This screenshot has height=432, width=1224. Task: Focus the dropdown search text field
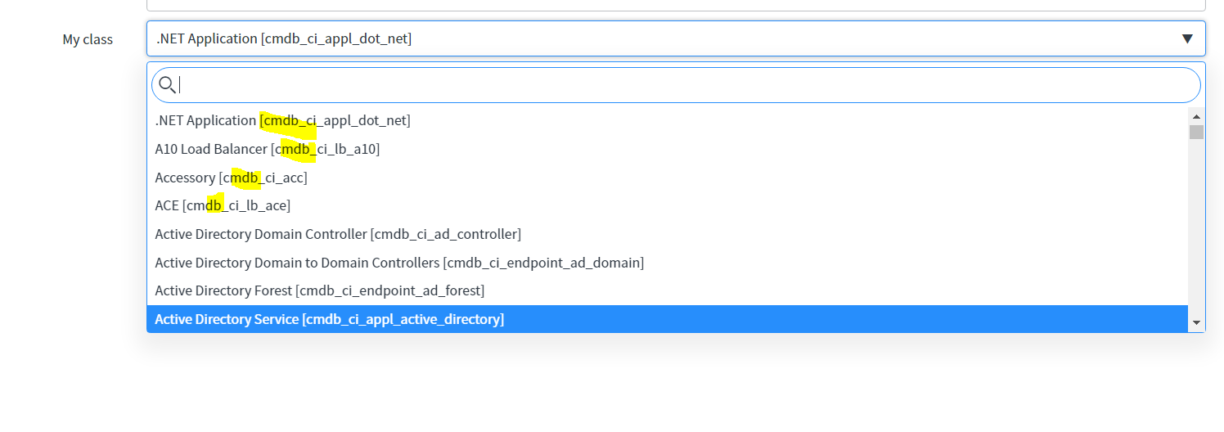tap(676, 84)
